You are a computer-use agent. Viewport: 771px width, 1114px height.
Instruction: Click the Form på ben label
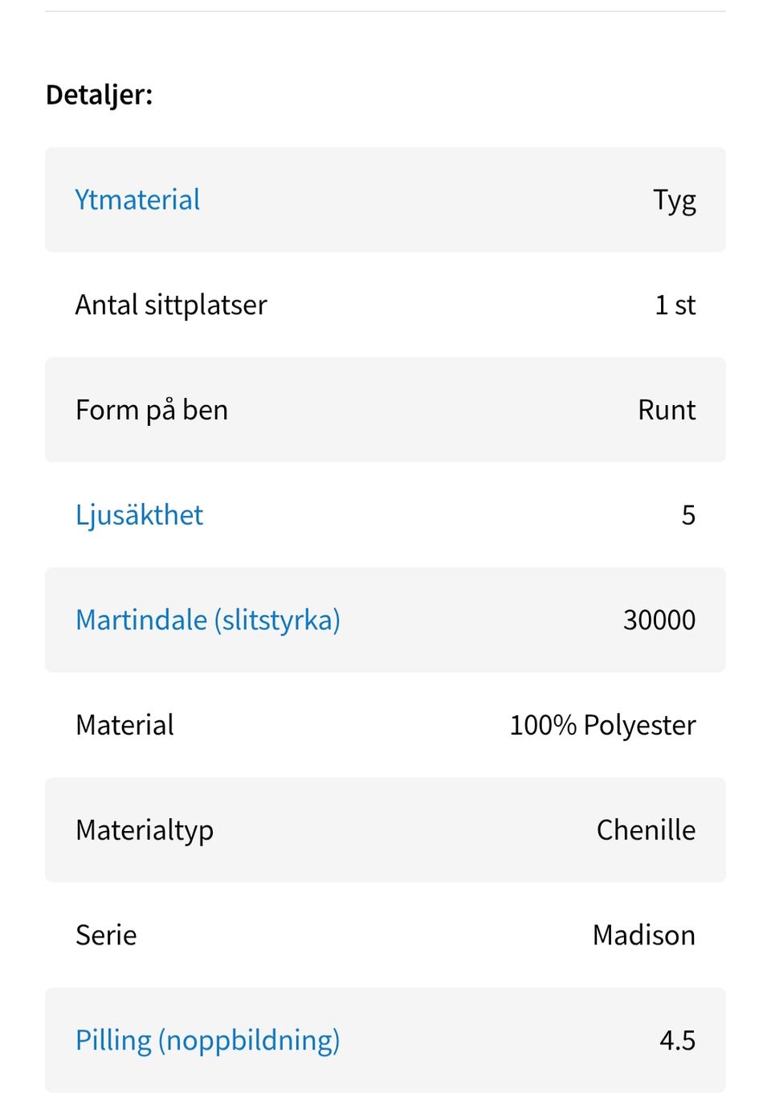point(152,410)
